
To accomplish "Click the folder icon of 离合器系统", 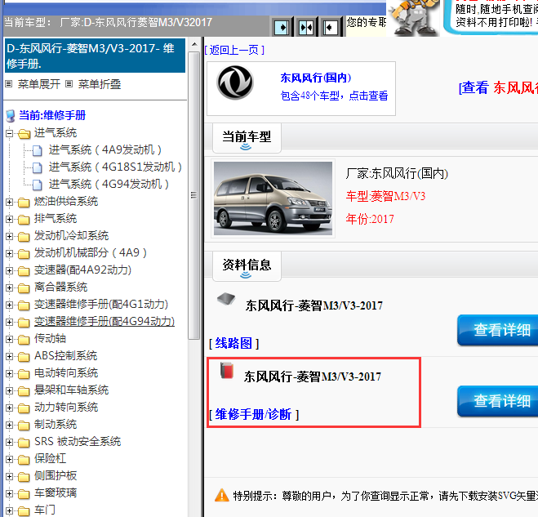I will pyautogui.click(x=24, y=288).
